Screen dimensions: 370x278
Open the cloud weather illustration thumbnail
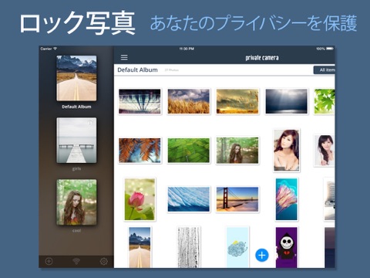tap(237, 247)
